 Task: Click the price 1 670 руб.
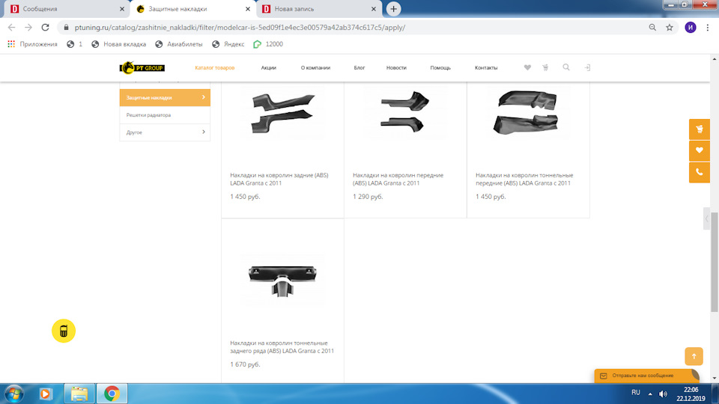point(245,364)
